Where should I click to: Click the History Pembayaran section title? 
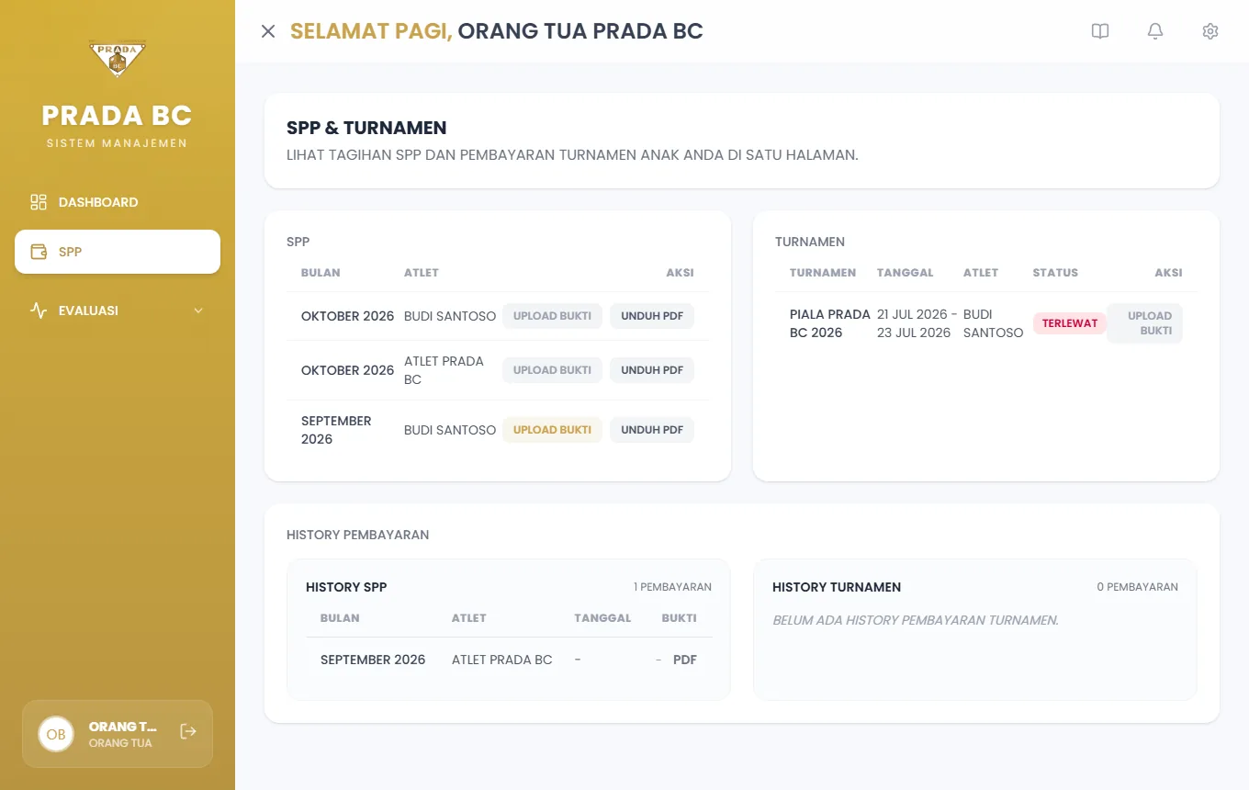[x=357, y=535]
